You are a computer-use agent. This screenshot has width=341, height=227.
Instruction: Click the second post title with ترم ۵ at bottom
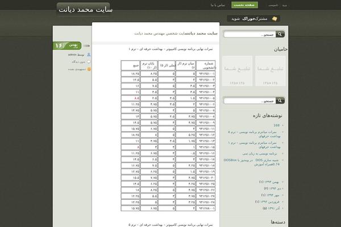point(170,225)
